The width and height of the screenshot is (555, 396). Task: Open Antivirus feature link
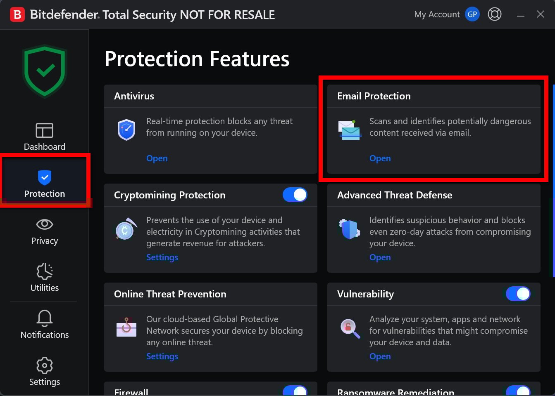click(x=157, y=158)
